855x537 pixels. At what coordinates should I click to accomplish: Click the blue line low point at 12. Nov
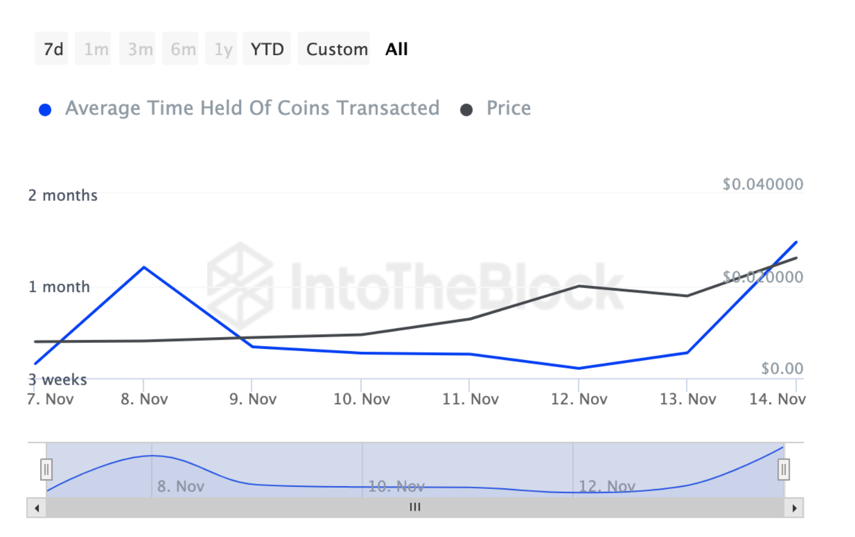point(579,368)
